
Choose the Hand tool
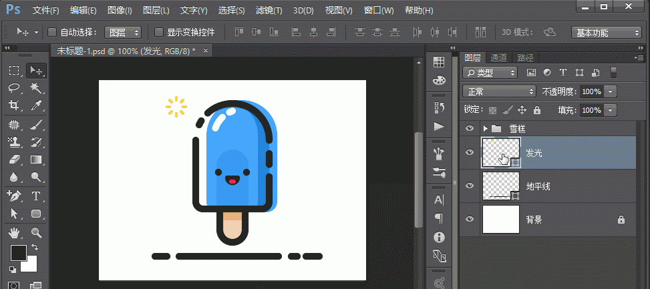coord(14,233)
